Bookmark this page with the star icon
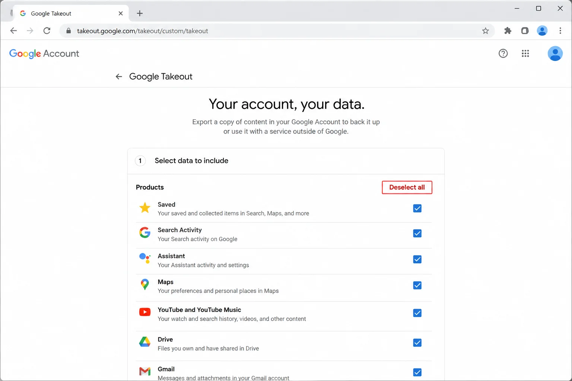This screenshot has width=572, height=381. [485, 31]
